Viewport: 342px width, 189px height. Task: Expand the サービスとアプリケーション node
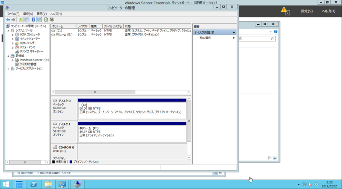coord(9,69)
